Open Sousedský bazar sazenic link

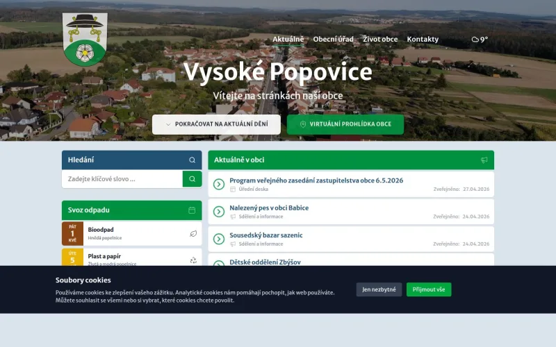[266, 235]
